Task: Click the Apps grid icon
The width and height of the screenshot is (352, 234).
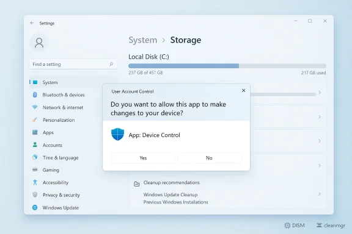Action: click(x=35, y=132)
